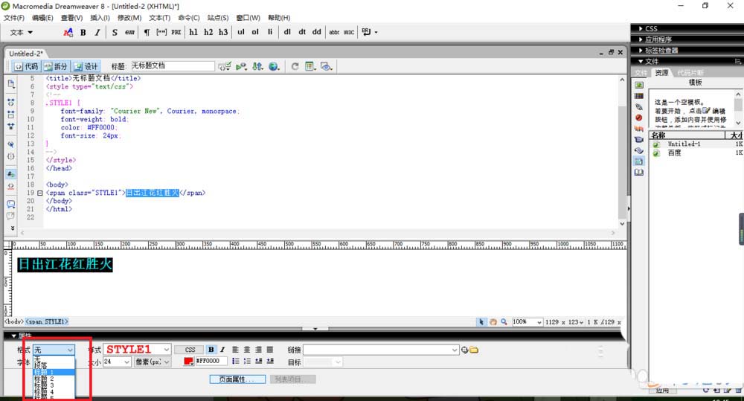Open file management icon in document toolbar
The width and height of the screenshot is (744, 401).
click(x=257, y=66)
